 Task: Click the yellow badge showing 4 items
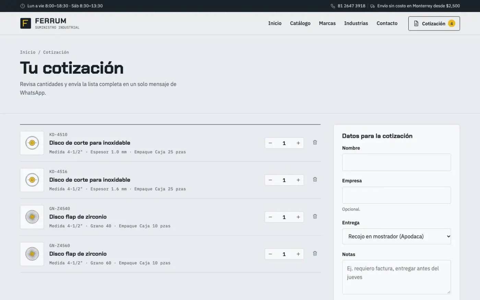coord(452,23)
